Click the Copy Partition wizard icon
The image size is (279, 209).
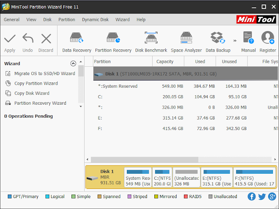click(x=8, y=83)
